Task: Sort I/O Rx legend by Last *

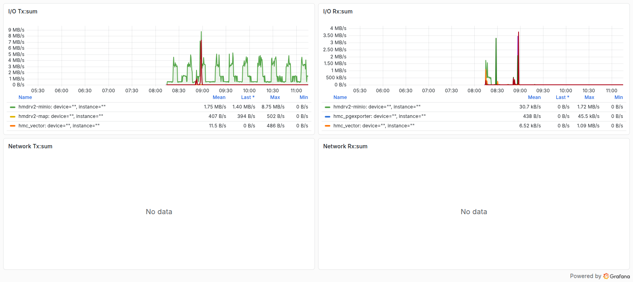Action: coord(563,97)
